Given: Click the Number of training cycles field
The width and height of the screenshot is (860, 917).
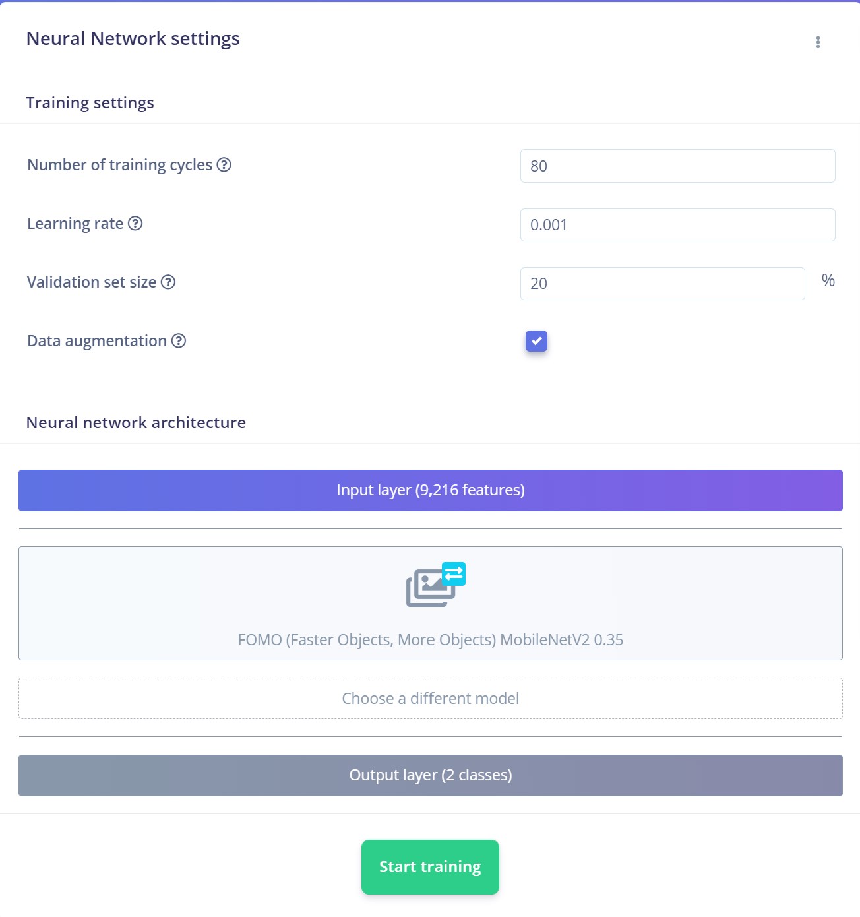Looking at the screenshot, I should (677, 166).
